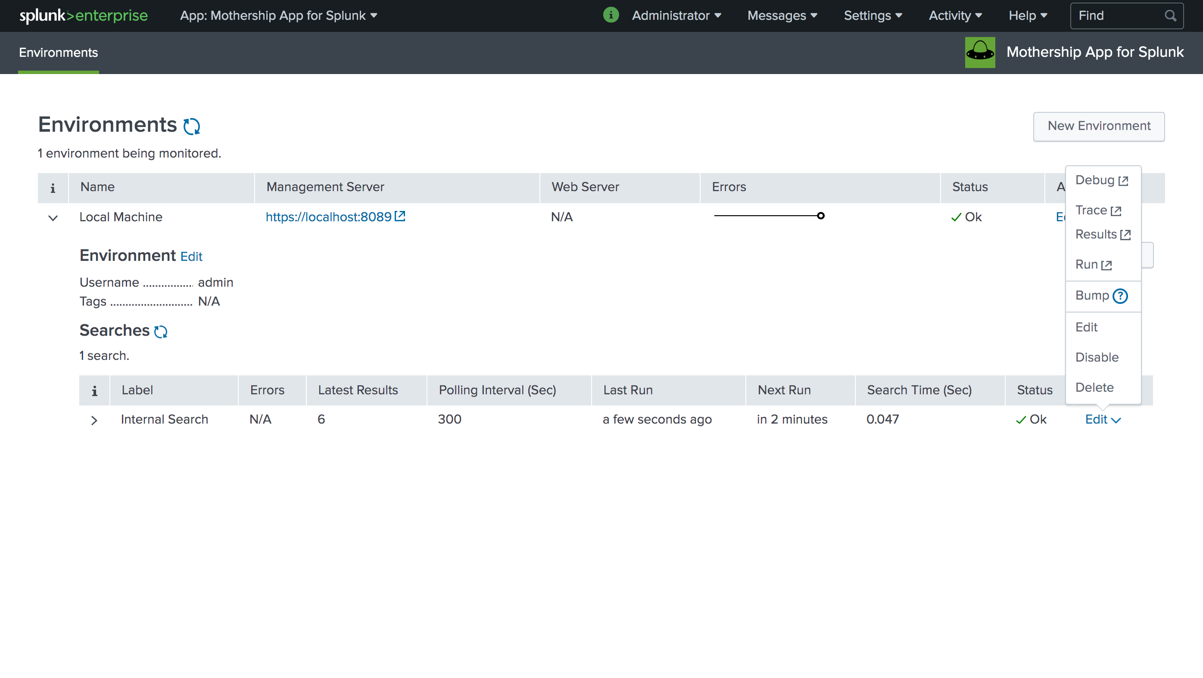Open Edit dropdown for Internal Search
Viewport: 1203px width, 678px height.
[x=1103, y=419]
